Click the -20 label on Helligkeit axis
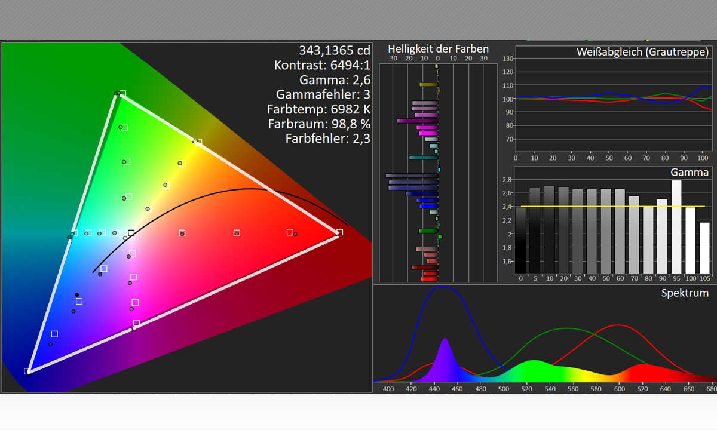This screenshot has height=430, width=717. click(x=407, y=59)
